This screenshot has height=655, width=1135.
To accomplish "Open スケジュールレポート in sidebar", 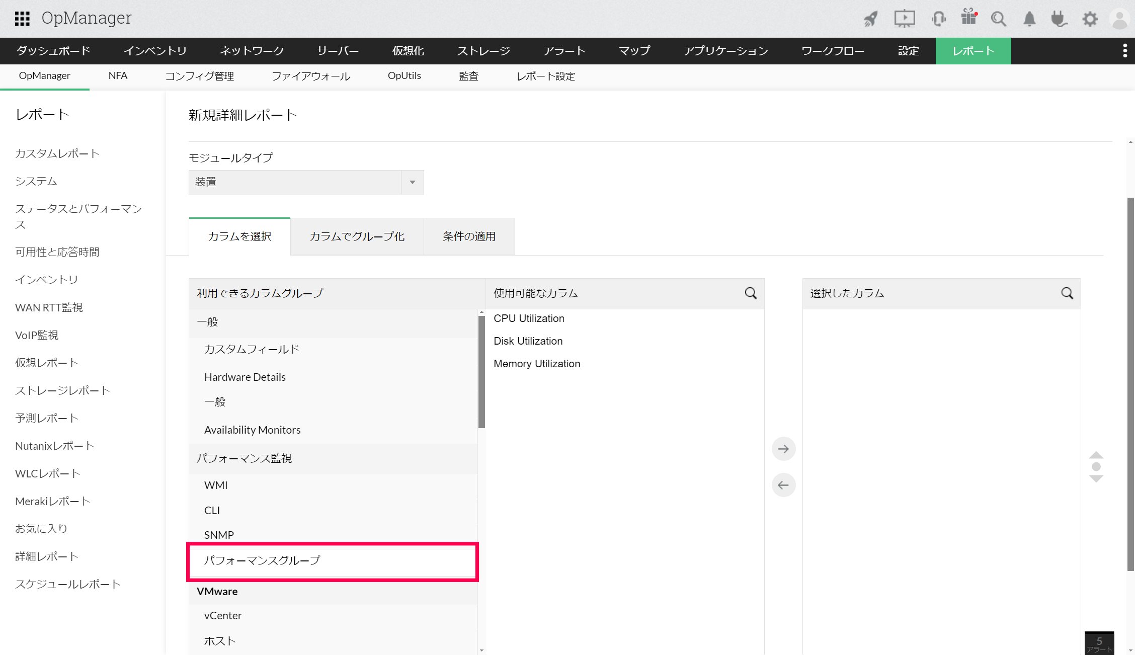I will coord(68,584).
